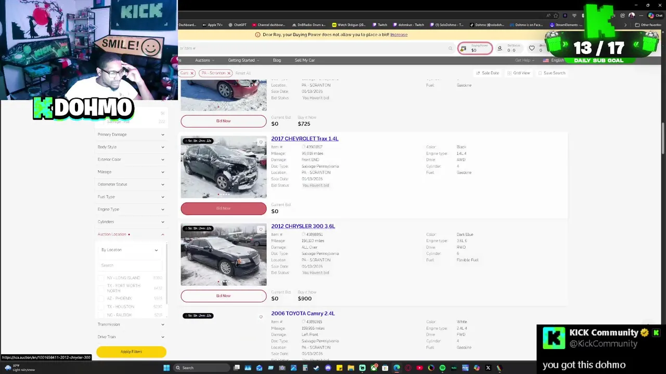Remove the Cars filter chip via its X

click(x=191, y=73)
